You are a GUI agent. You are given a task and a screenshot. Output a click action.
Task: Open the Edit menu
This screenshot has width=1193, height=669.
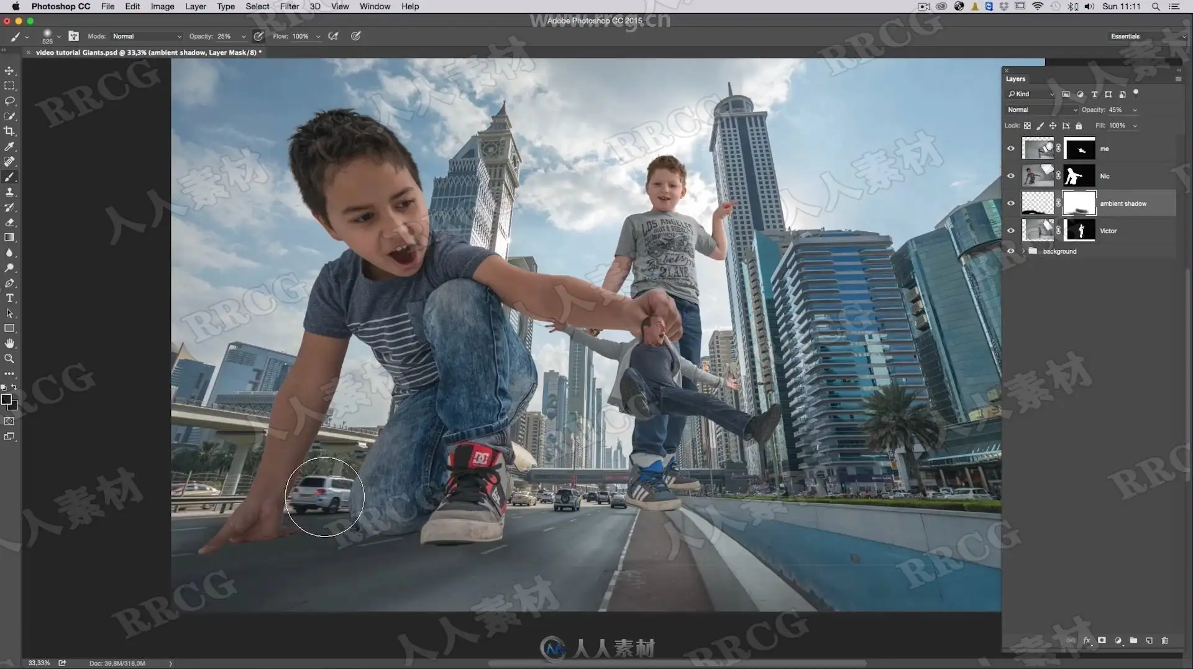pos(132,6)
